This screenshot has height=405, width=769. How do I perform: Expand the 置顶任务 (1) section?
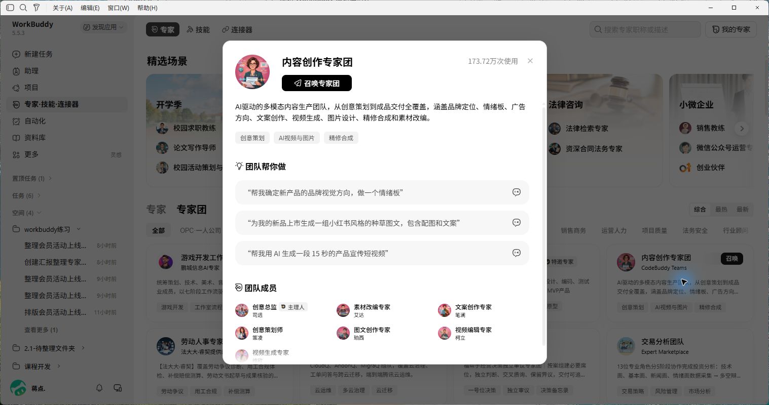point(32,178)
